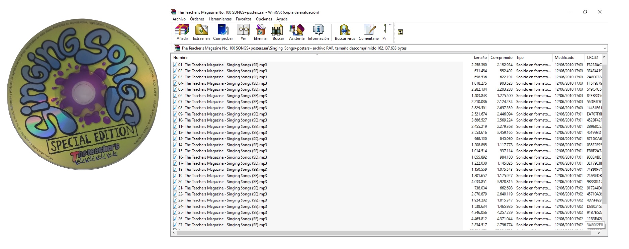The width and height of the screenshot is (629, 249).
Task: Click the Extraer en toolbar icon
Action: (x=201, y=30)
